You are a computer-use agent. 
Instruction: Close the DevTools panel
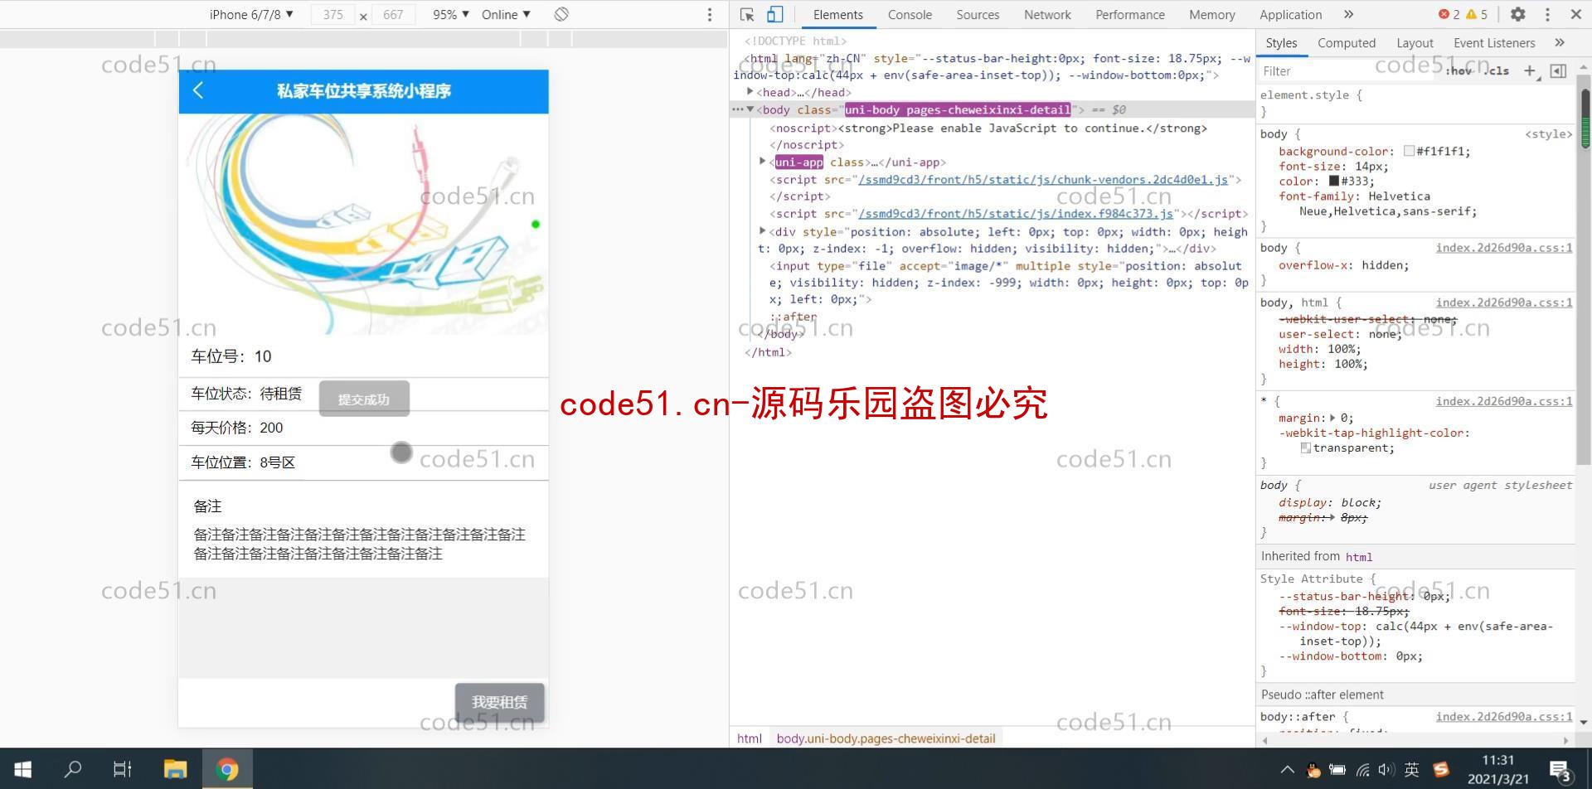(x=1576, y=15)
